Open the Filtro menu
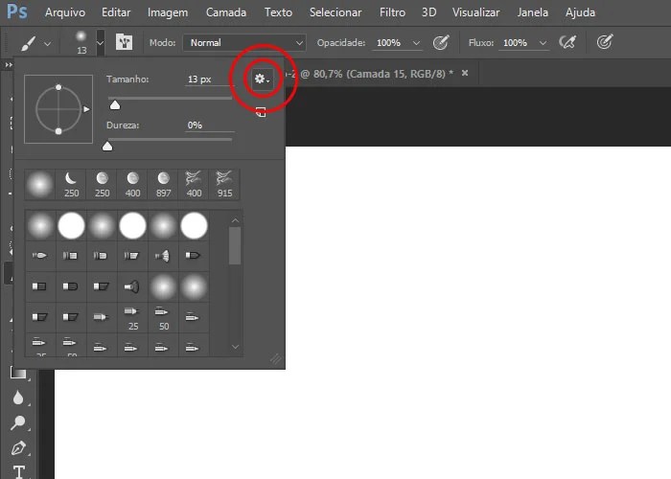This screenshot has height=479, width=671. point(392,12)
